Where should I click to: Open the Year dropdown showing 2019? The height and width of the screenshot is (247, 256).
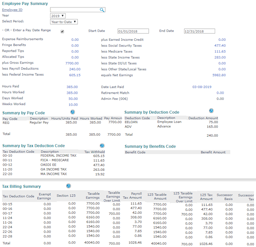(58, 16)
